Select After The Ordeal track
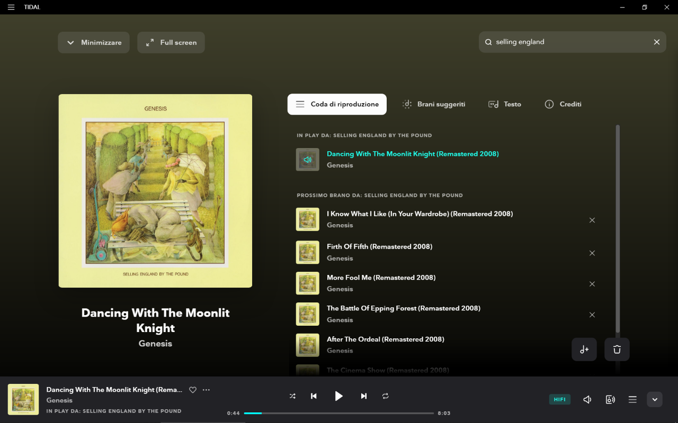Viewport: 678px width, 423px height. [386, 339]
